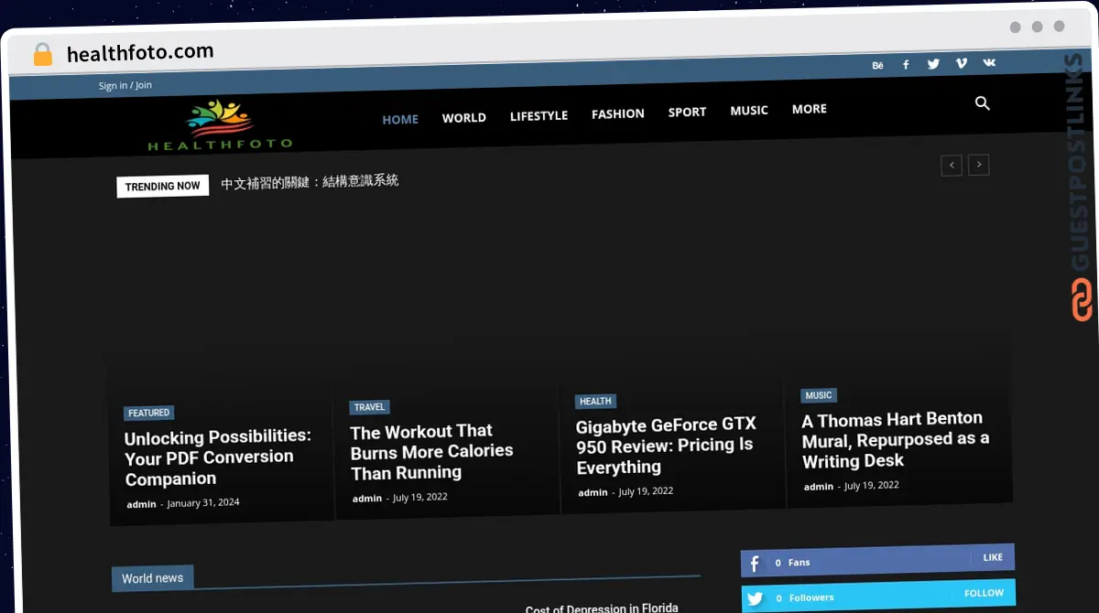Read Unlocking Possibilities PDF Conversion article

pyautogui.click(x=218, y=457)
